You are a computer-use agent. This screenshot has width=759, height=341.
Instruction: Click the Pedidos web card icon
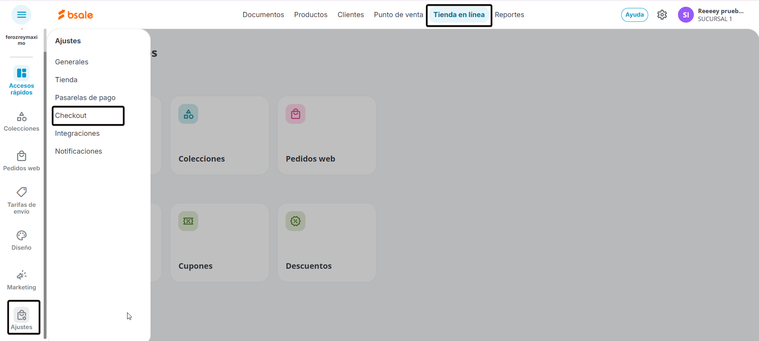(x=295, y=114)
